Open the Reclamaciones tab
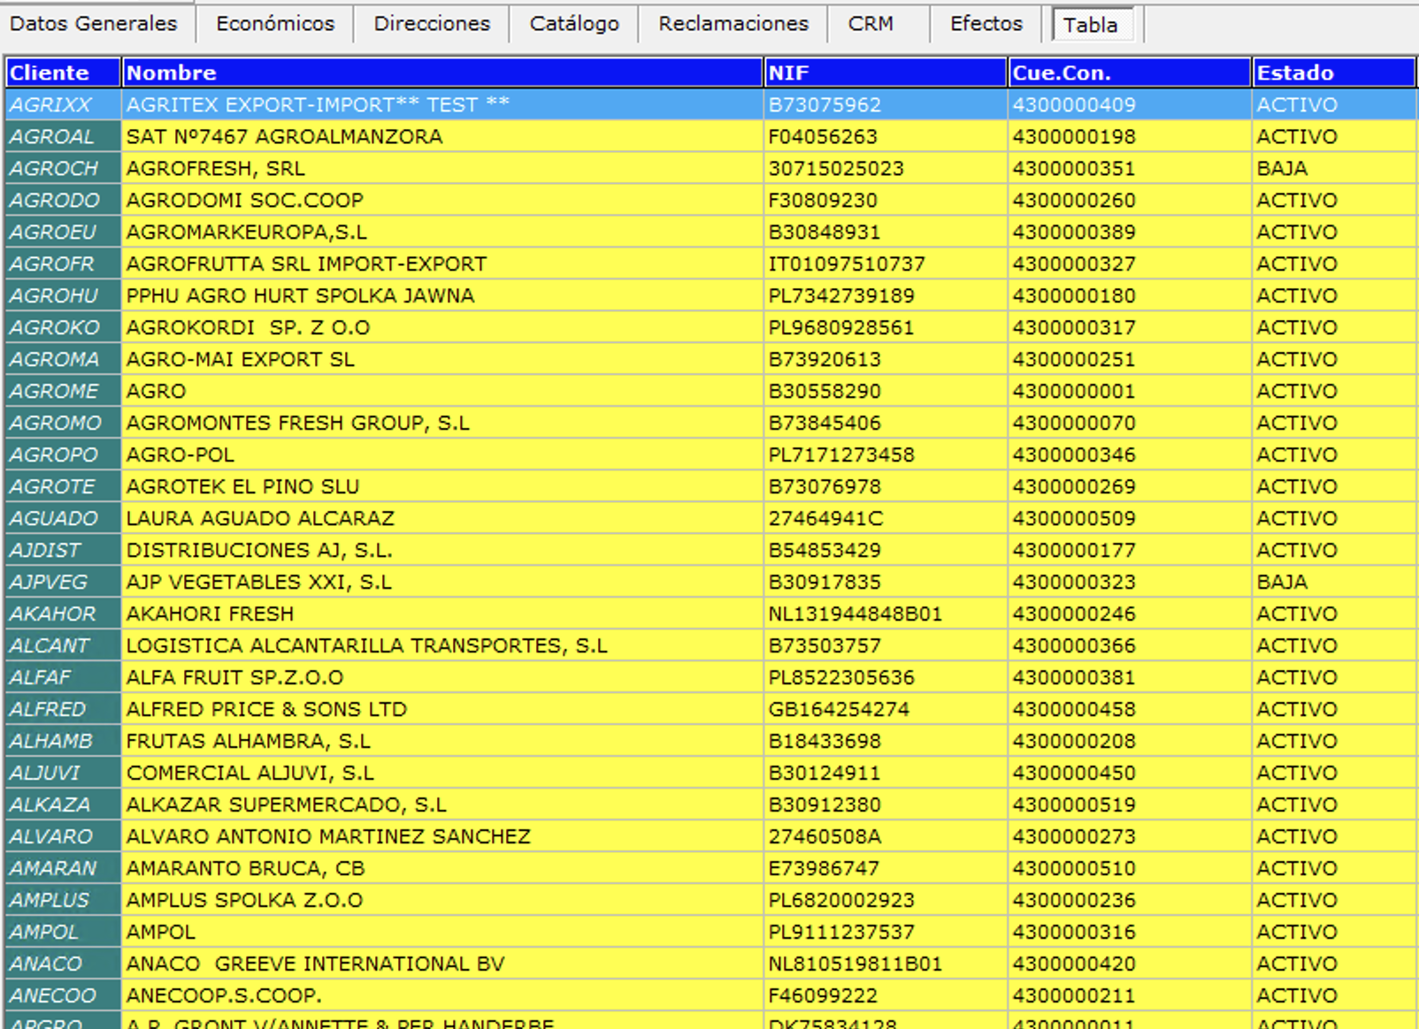The image size is (1419, 1029). coord(733,24)
